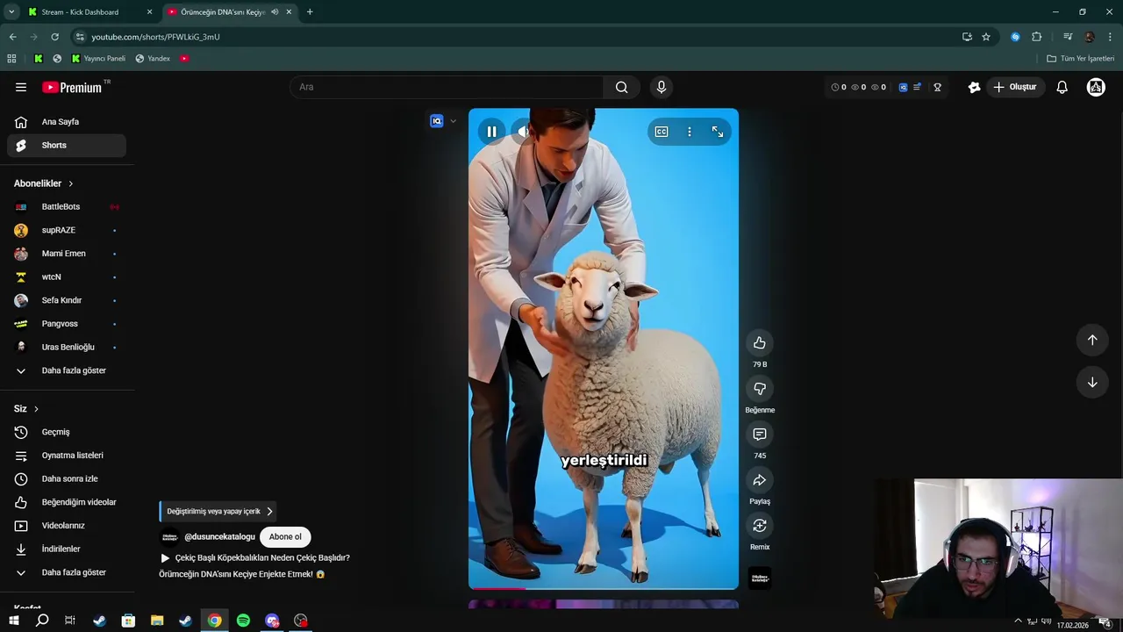Expand altered content notice chevron
1123x632 pixels.
pos(269,511)
